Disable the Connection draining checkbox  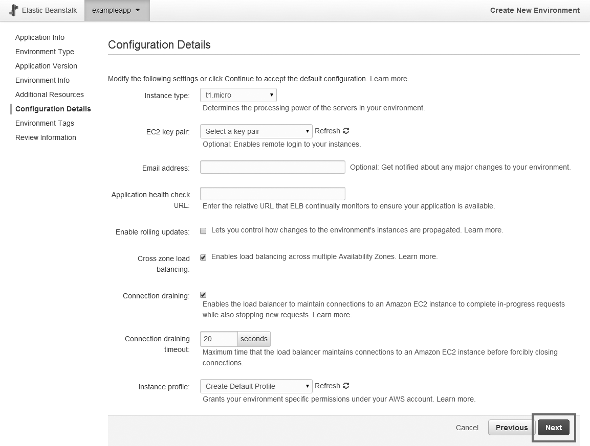tap(203, 295)
